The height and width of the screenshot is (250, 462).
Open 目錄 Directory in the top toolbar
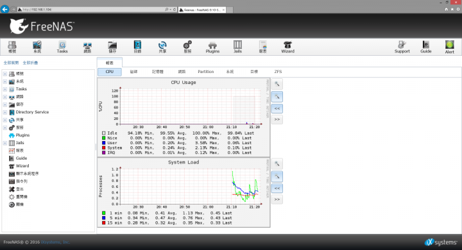pos(137,47)
